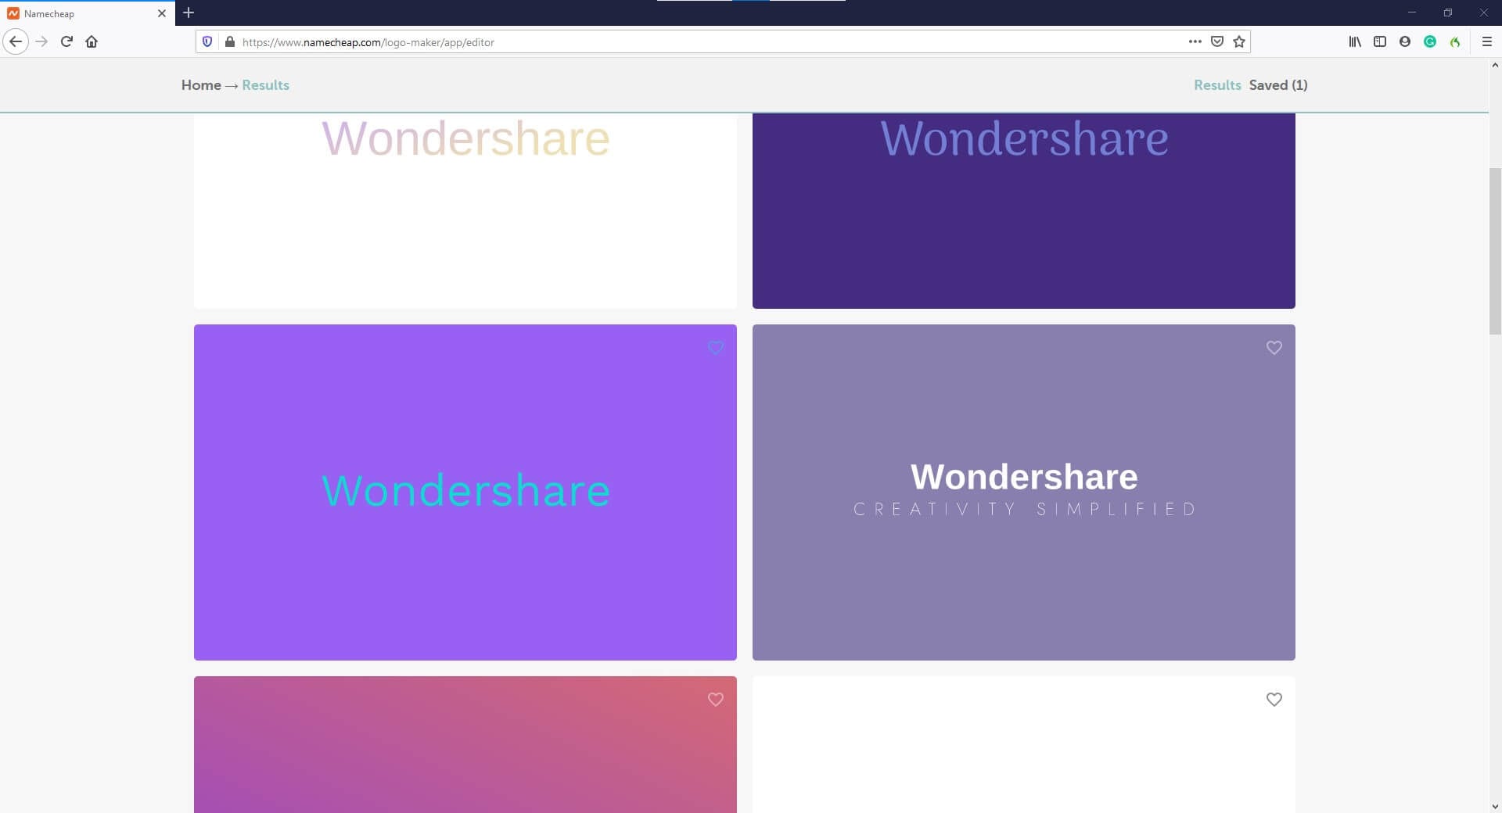Select the Wondershare Creativity Simplified logo
This screenshot has width=1502, height=813.
[1024, 492]
